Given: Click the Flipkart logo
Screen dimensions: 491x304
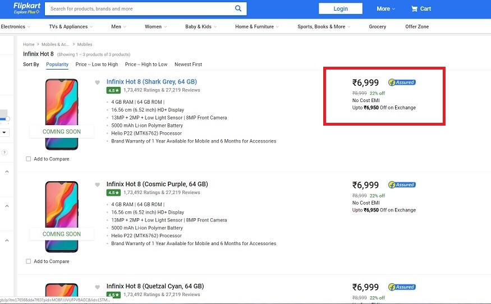Looking at the screenshot, I should pyautogui.click(x=27, y=6).
